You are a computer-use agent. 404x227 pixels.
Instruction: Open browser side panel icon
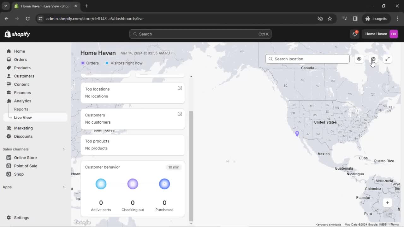click(x=355, y=19)
